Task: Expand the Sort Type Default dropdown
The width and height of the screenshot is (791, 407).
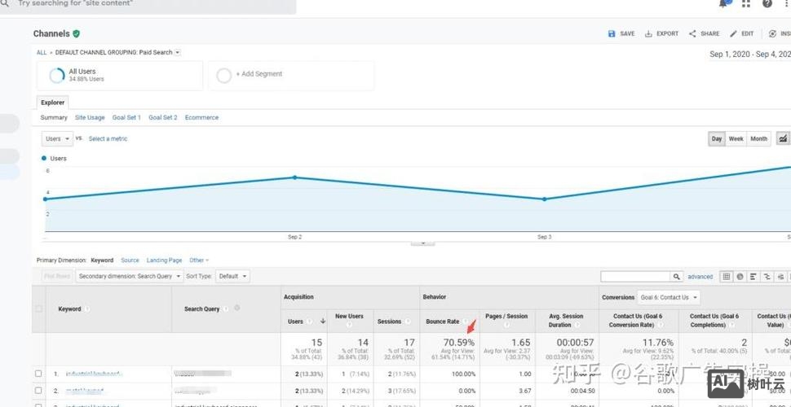Action: (232, 276)
